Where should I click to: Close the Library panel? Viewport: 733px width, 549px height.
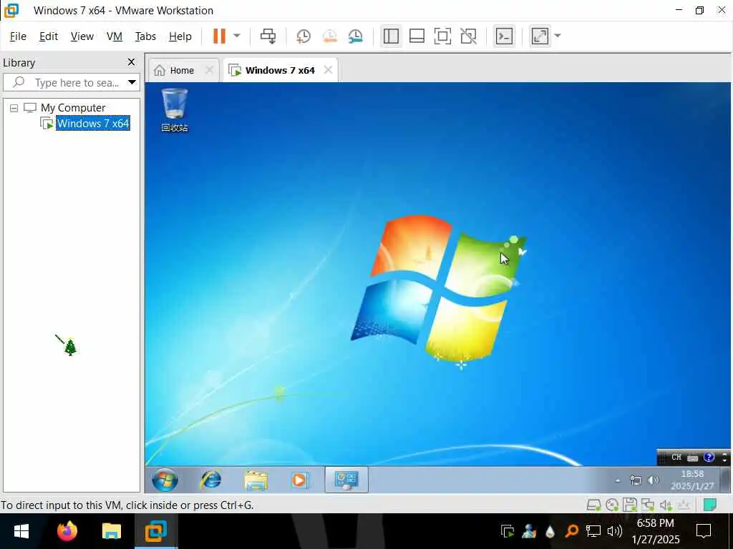point(132,62)
